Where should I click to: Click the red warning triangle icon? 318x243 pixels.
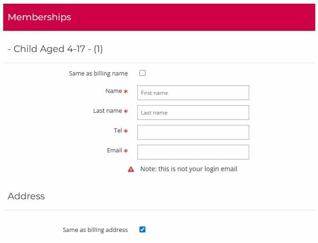131,169
